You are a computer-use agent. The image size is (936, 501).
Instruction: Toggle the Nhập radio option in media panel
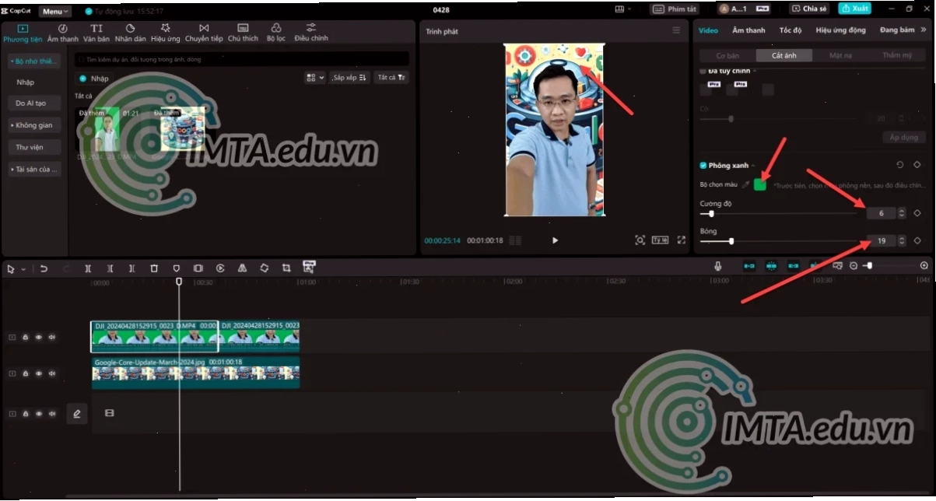82,79
